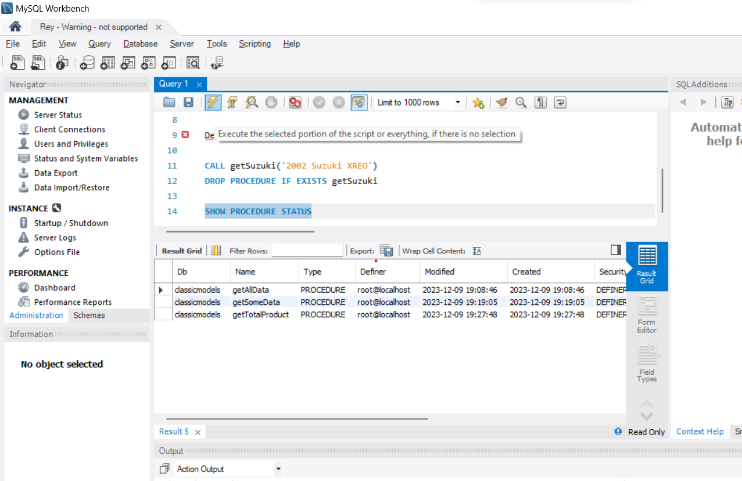
Task: Select the Form Editor side panel button
Action: (x=647, y=315)
